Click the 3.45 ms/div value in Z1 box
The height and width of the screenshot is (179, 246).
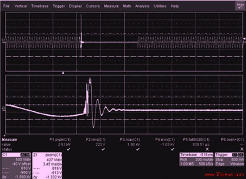52,164
